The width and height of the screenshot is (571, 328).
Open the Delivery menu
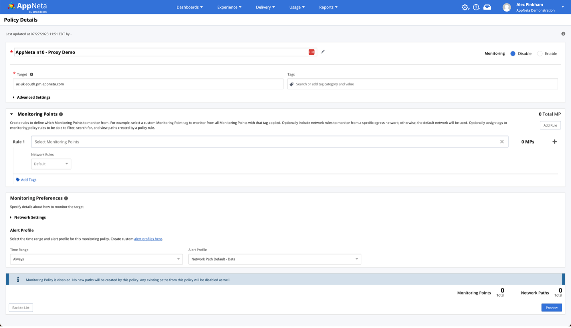point(265,7)
